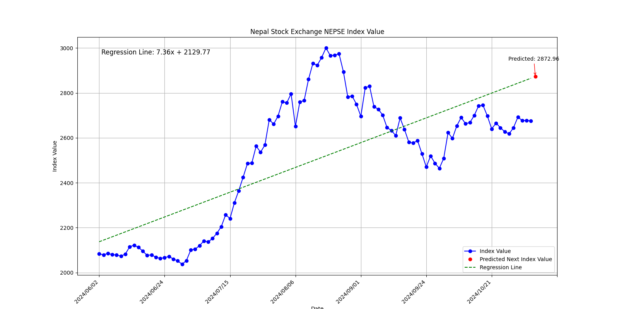The height and width of the screenshot is (309, 619).
Task: Click the x-axis date label 2024/06/02
Action: point(87,292)
